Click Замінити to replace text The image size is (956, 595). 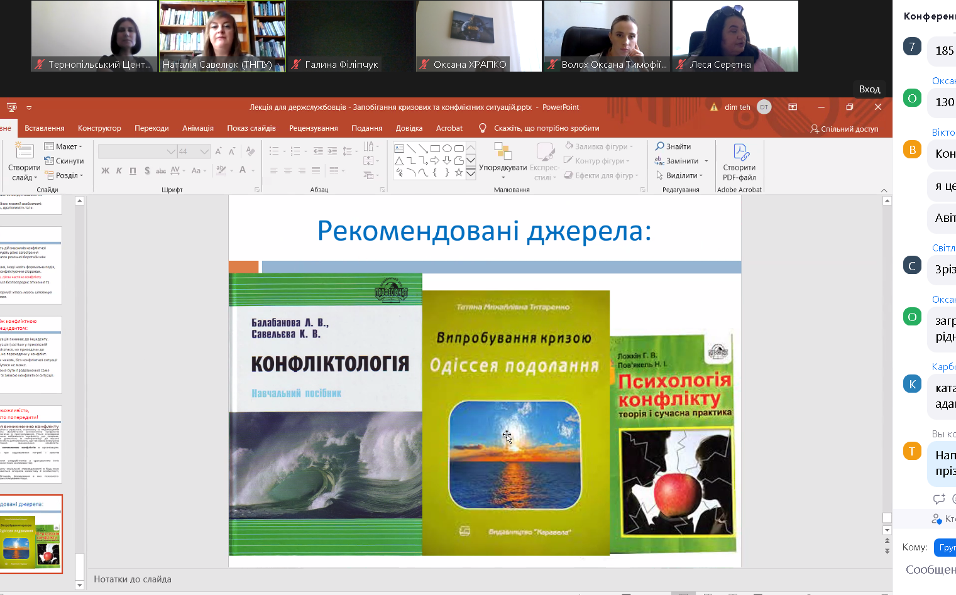pos(678,161)
